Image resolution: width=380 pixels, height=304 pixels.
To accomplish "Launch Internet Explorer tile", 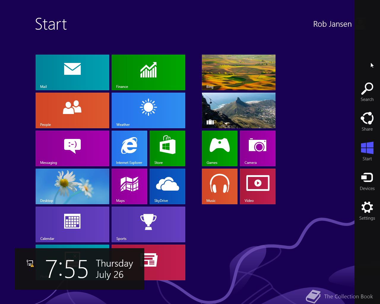I will [129, 148].
